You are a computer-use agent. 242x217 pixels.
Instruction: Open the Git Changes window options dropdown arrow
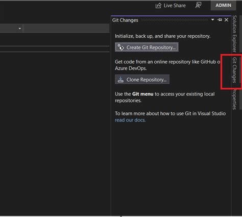click(212, 20)
